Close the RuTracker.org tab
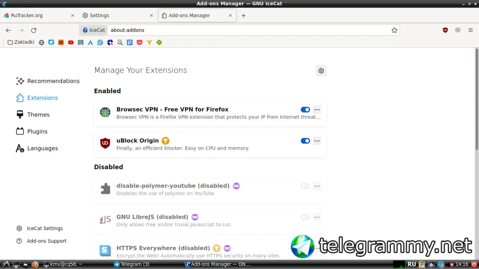This screenshot has height=269, width=479. (73, 15)
